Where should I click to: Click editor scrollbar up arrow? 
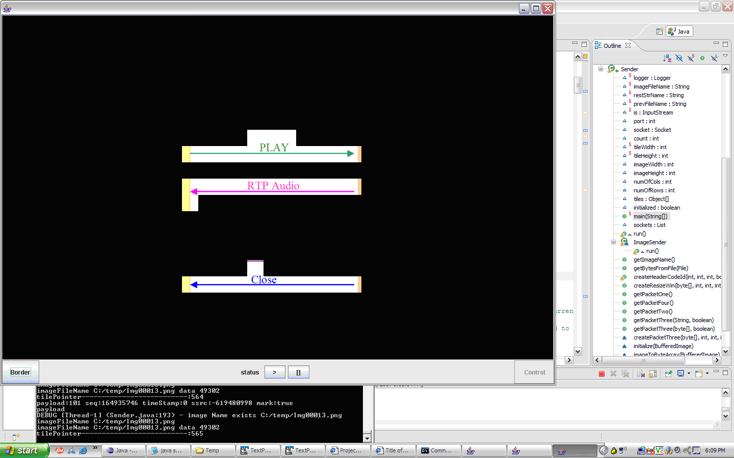578,56
